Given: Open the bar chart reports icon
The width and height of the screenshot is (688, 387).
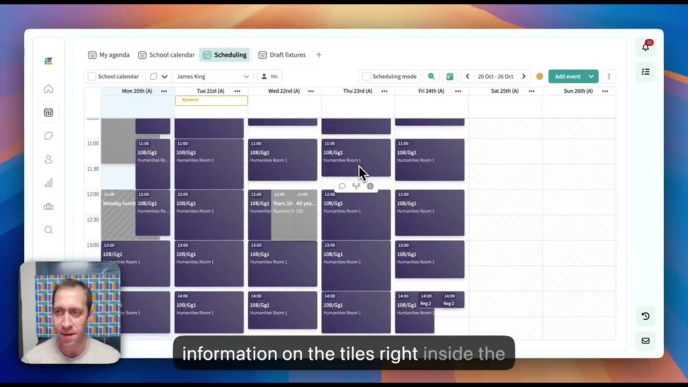Looking at the screenshot, I should coord(48,183).
